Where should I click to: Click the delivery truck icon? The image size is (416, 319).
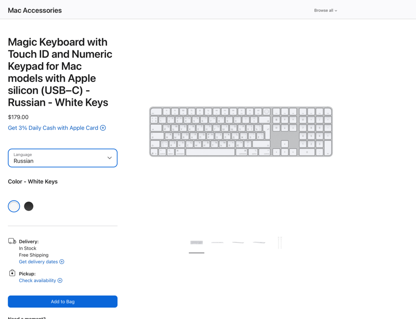12,241
